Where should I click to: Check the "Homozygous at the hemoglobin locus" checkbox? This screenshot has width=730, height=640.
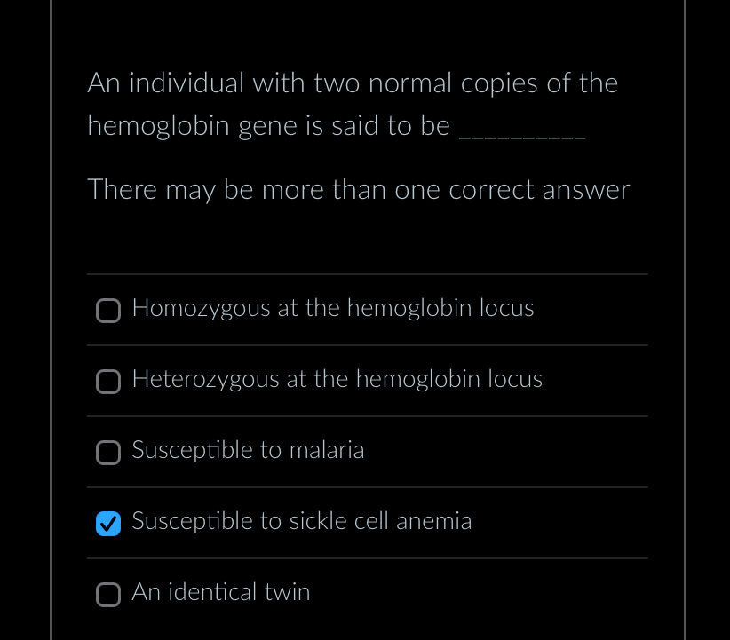click(107, 311)
